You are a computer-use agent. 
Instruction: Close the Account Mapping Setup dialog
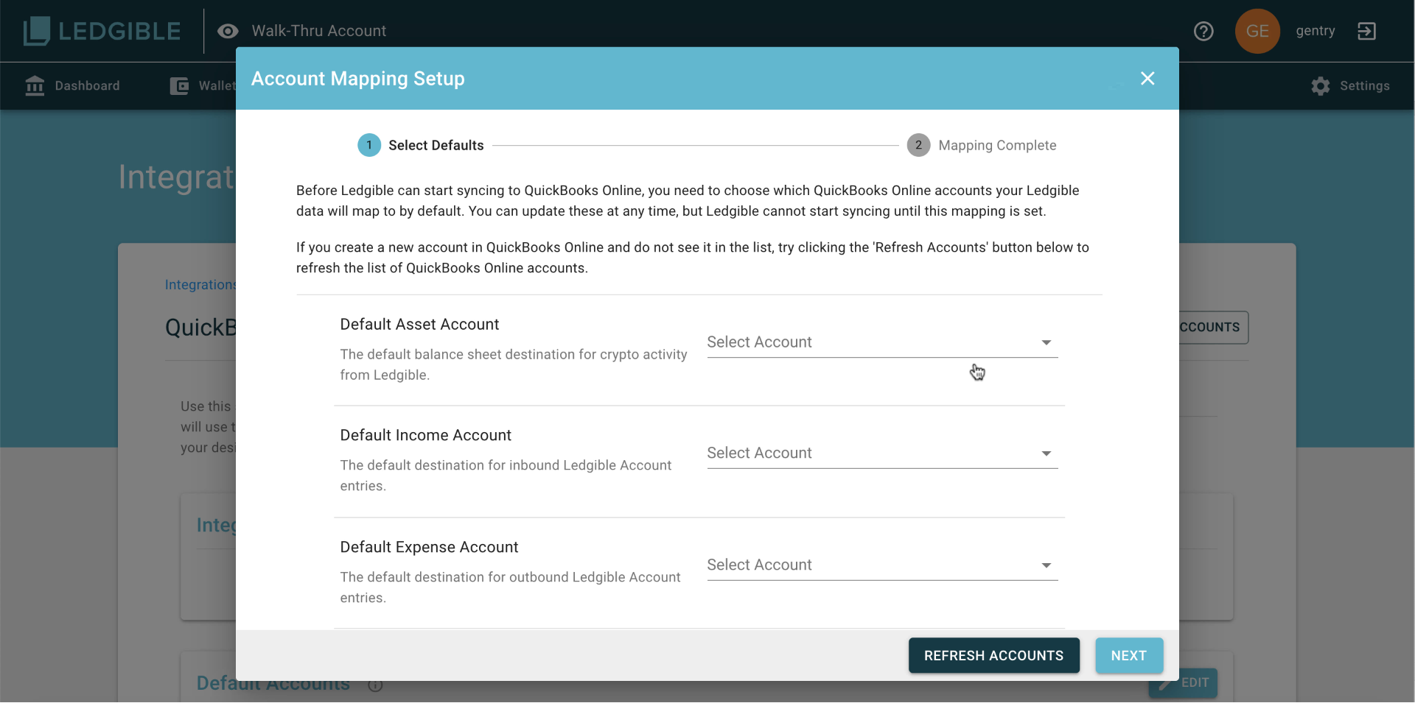click(1147, 79)
